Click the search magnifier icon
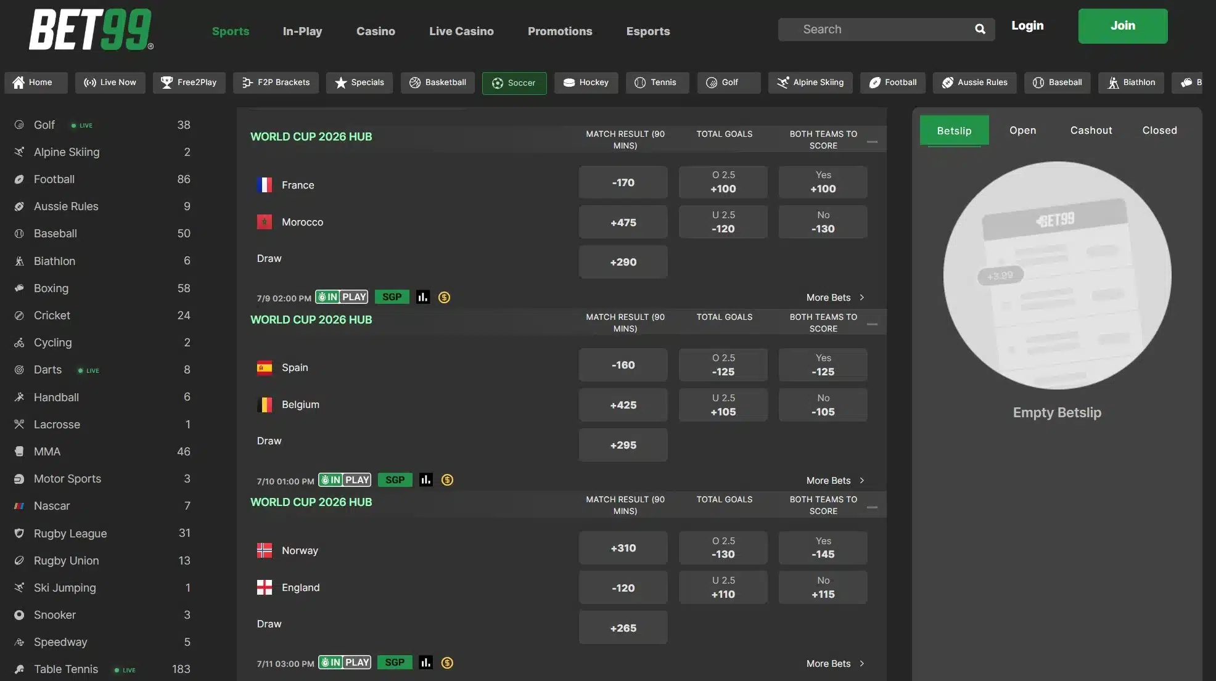This screenshot has width=1216, height=681. [980, 29]
